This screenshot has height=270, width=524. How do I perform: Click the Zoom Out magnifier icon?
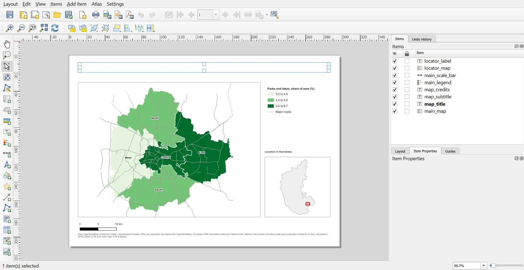coord(21,28)
